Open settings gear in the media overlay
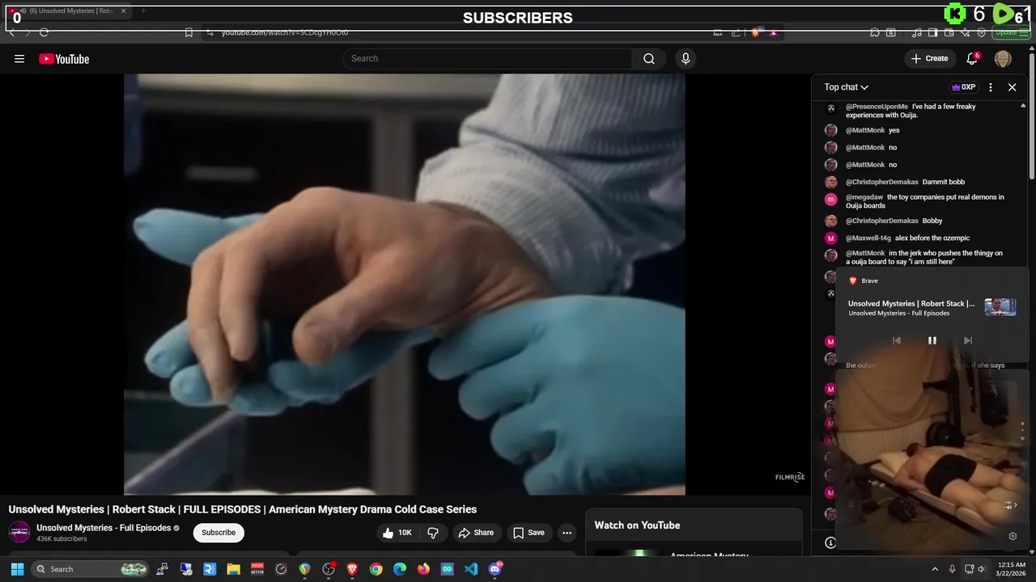The image size is (1036, 582). click(x=1012, y=536)
